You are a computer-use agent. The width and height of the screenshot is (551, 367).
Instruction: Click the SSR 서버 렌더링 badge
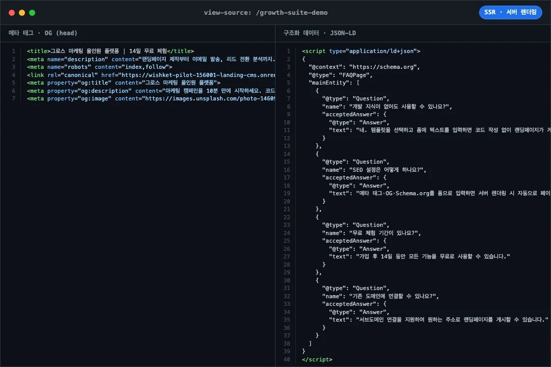pos(510,12)
